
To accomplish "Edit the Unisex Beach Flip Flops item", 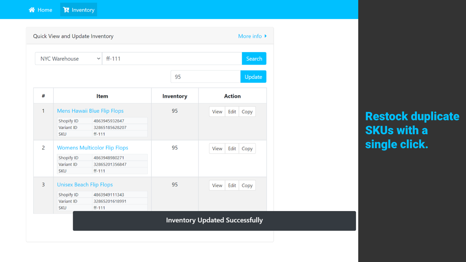I will point(232,186).
